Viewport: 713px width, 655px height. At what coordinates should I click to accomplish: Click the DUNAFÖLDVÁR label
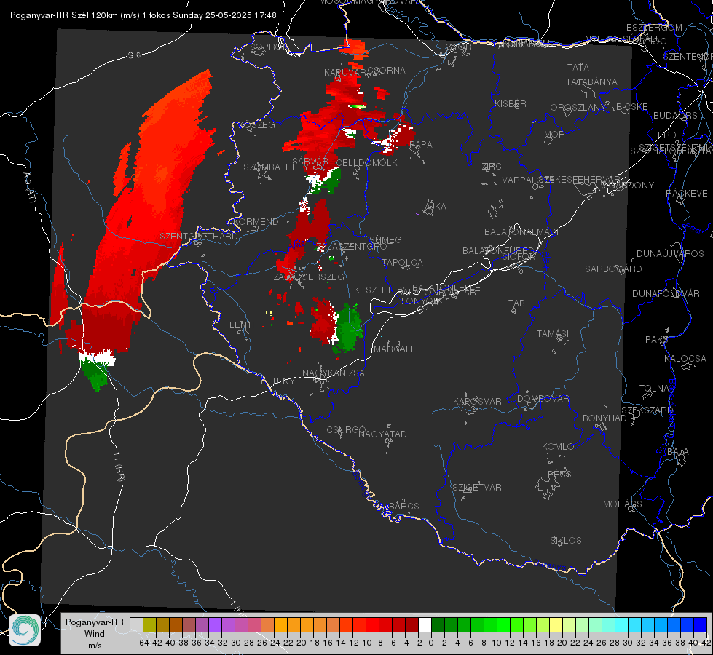[666, 293]
